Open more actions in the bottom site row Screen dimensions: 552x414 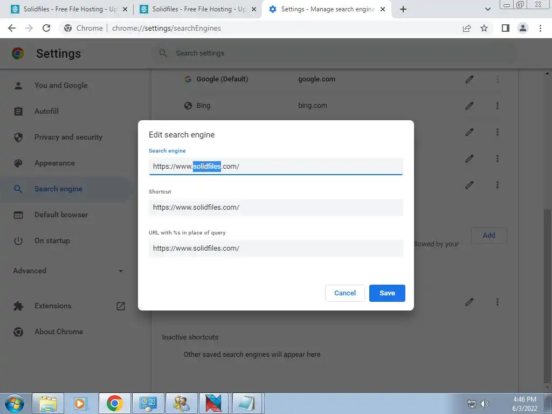click(497, 302)
